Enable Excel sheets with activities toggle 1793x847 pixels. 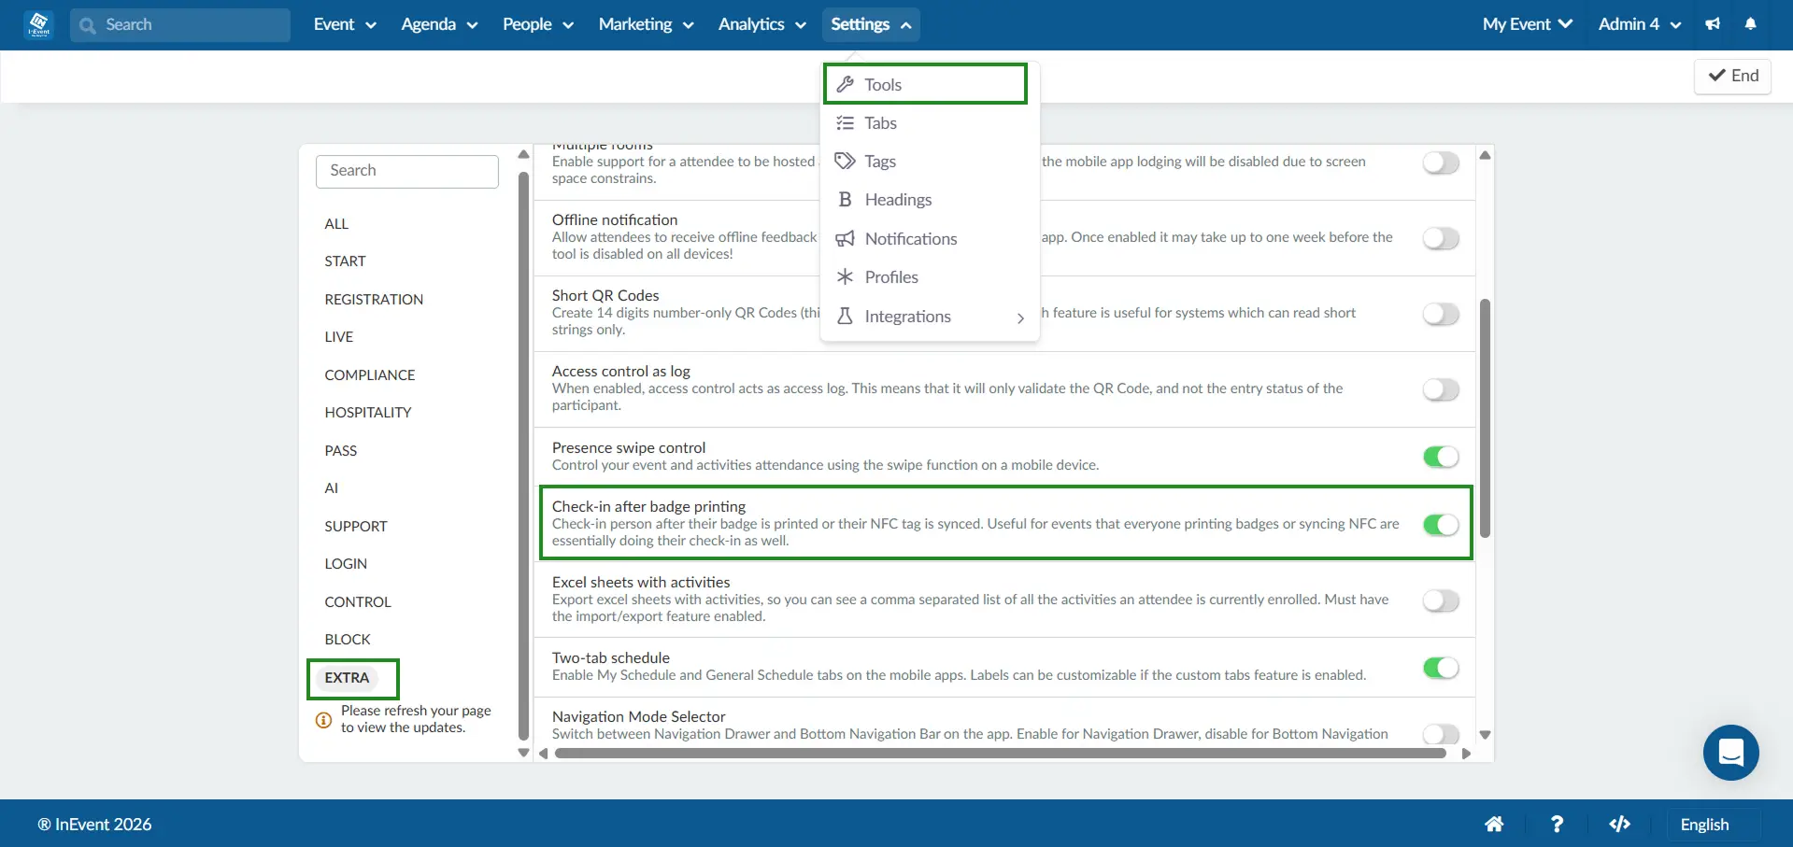(1441, 600)
